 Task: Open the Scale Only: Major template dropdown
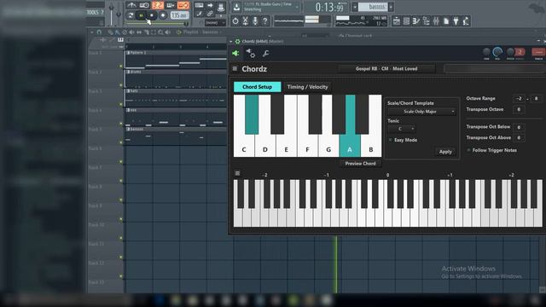tap(421, 112)
